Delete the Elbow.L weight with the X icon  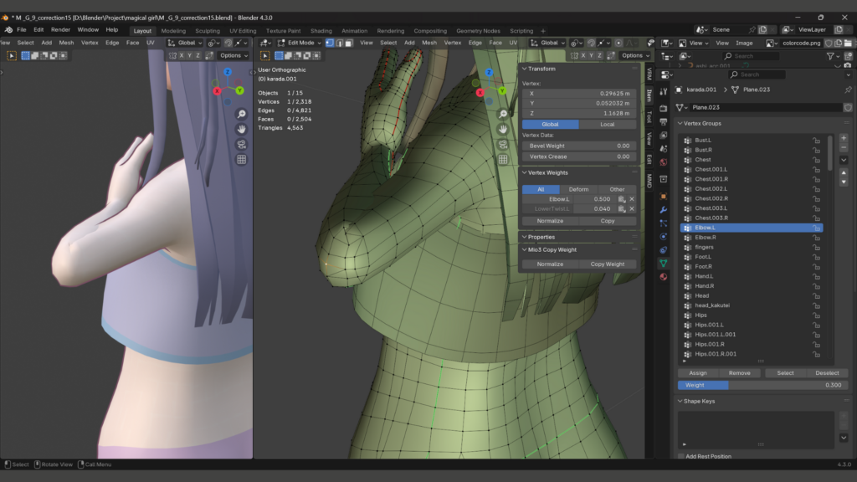tap(632, 199)
